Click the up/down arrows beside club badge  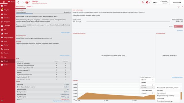(29, 2)
